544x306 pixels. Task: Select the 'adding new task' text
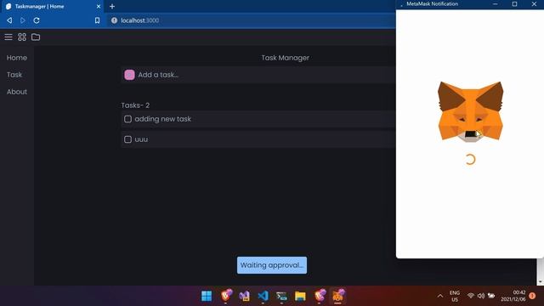(162, 119)
